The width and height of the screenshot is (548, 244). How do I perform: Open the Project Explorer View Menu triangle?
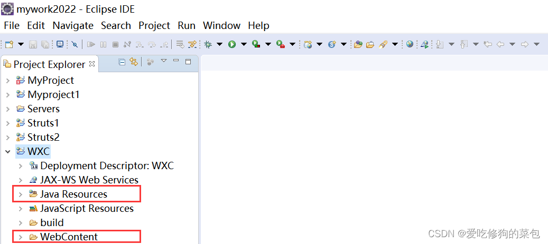click(164, 61)
